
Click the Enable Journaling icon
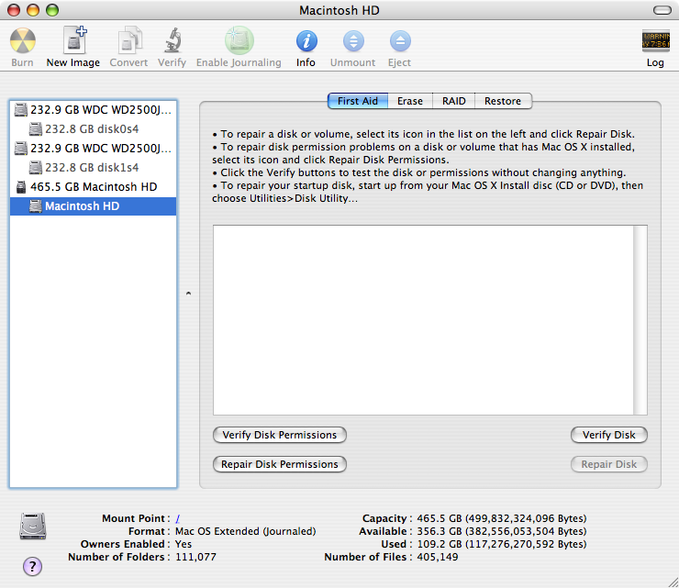click(239, 40)
